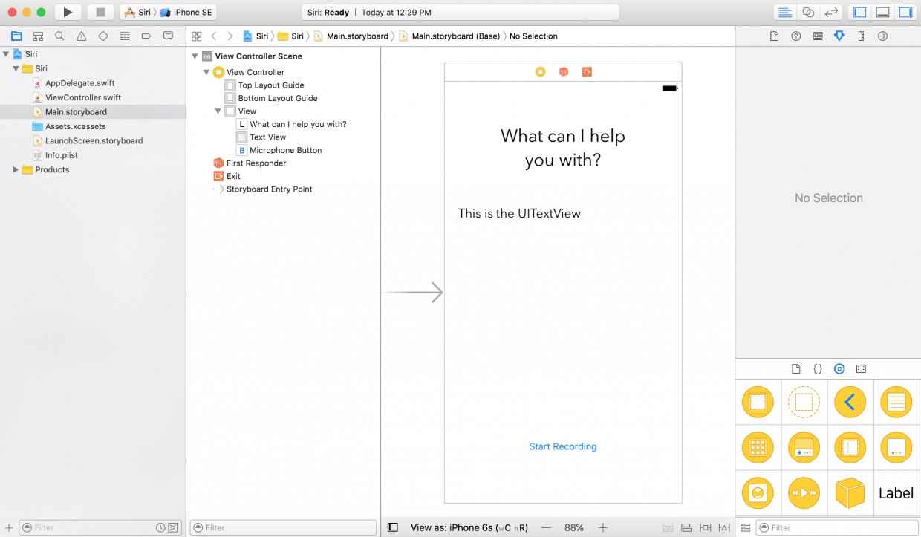921x537 pixels.
Task: Show the Connections inspector
Action: [x=882, y=36]
